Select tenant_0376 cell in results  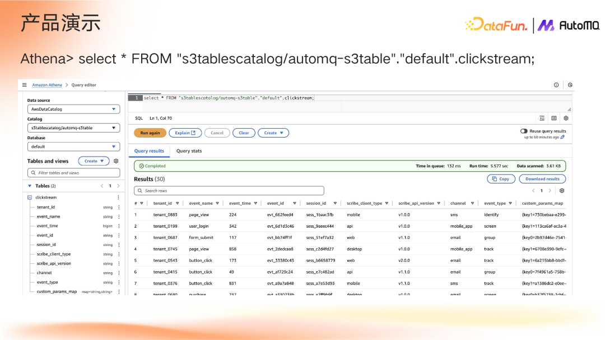point(165,284)
